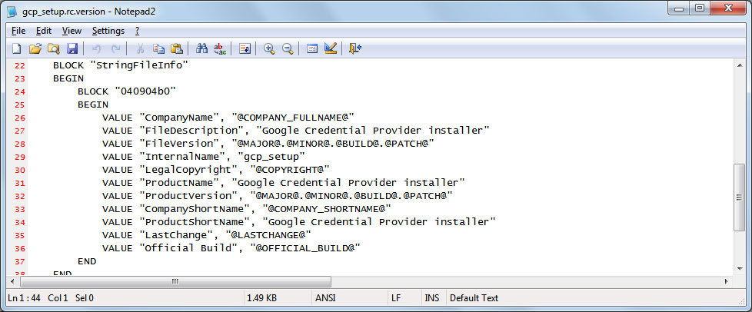
Task: Toggle word wrap toolbar icon
Action: (x=245, y=48)
